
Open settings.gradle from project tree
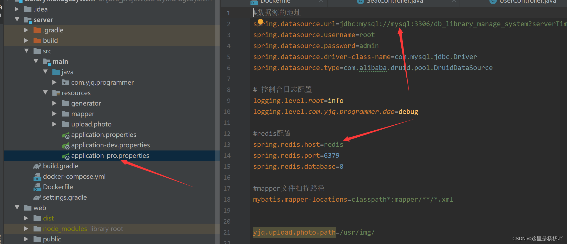pos(65,197)
